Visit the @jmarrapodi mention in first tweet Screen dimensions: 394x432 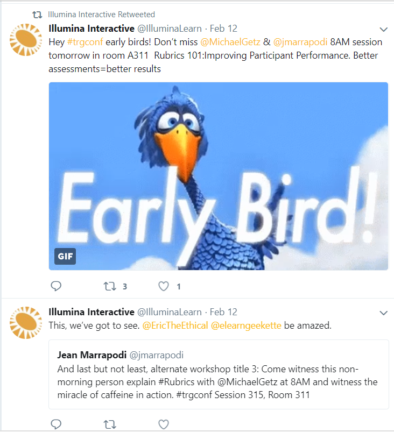pyautogui.click(x=300, y=42)
